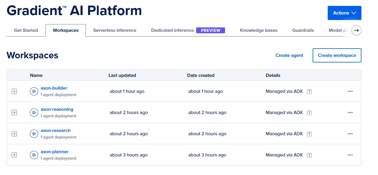Click the axon-reasoning agent icon

coord(34,113)
